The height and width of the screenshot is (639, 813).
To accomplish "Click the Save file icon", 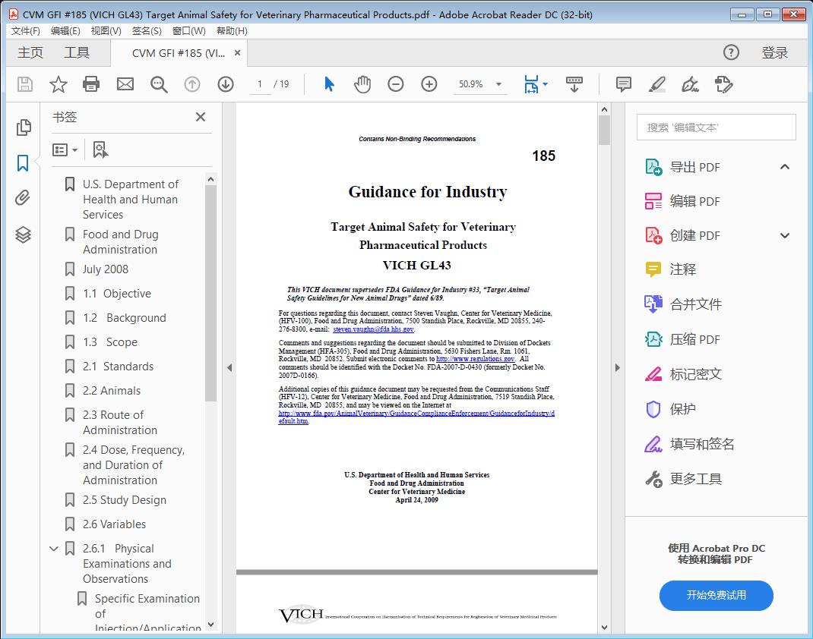I will coord(25,84).
